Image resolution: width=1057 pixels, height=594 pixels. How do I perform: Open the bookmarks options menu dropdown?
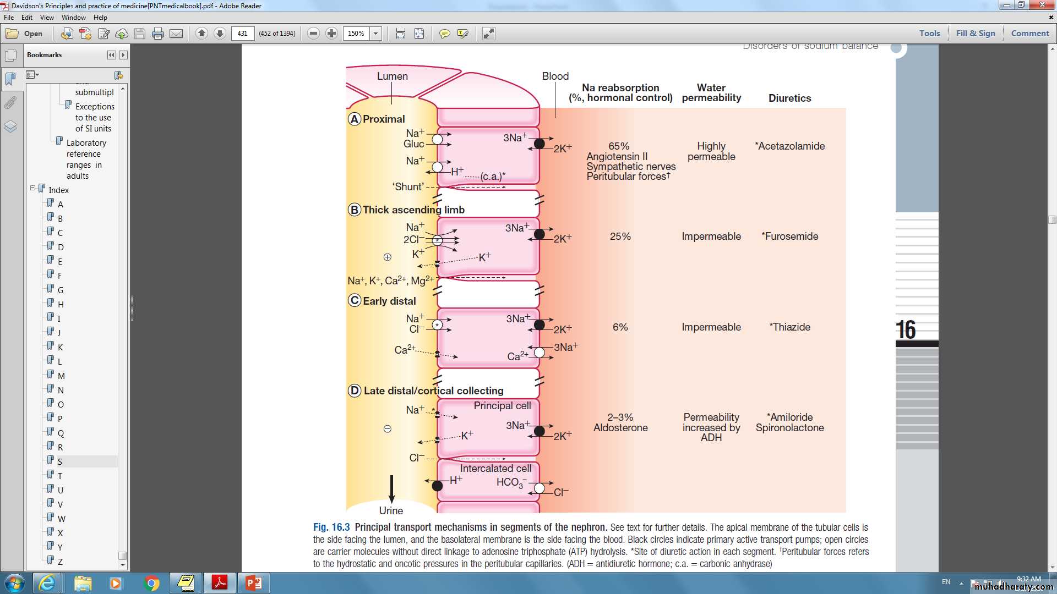(x=32, y=75)
